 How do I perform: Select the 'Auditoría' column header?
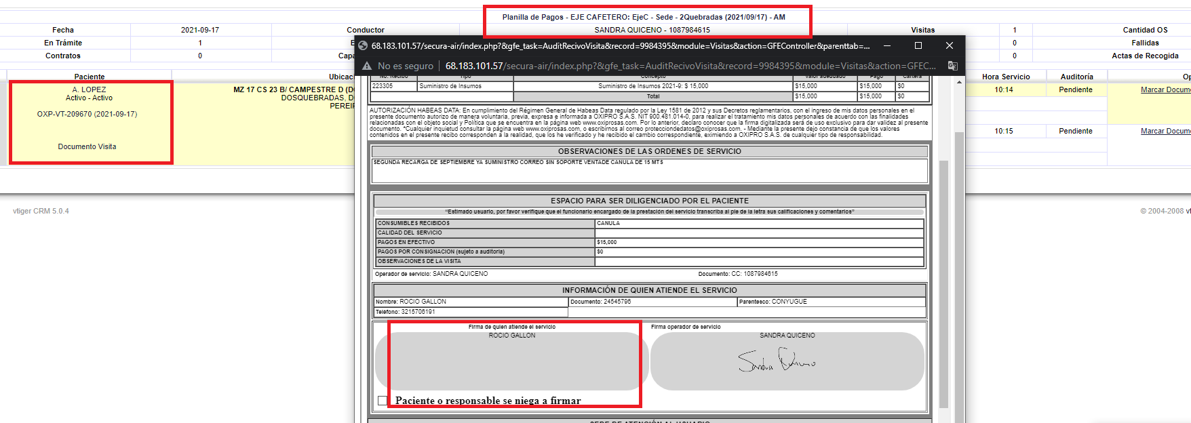pyautogui.click(x=1077, y=77)
